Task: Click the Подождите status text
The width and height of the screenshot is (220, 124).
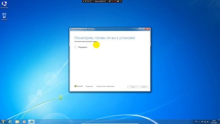Action: click(82, 47)
